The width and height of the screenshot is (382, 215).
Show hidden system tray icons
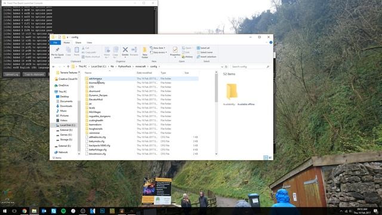[341, 211]
